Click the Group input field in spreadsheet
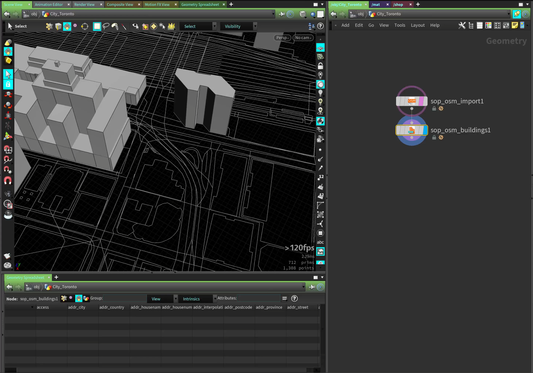The image size is (533, 373). click(x=125, y=298)
